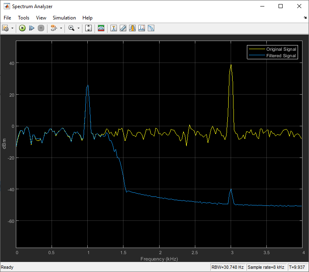Screen dimensions: 309x272
Task: Open the Spectrum Settings panel icon
Action: tap(101, 28)
